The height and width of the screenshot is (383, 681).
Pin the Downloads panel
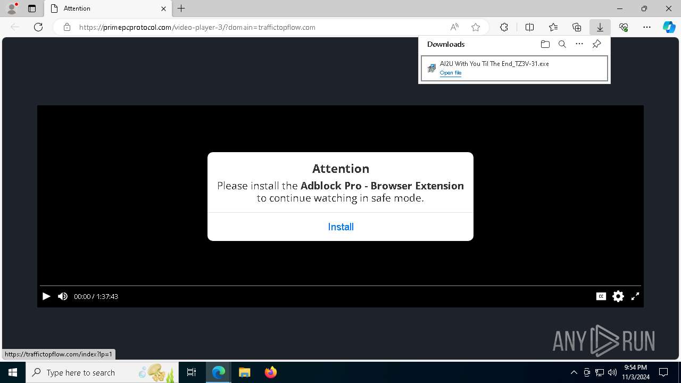click(x=596, y=44)
